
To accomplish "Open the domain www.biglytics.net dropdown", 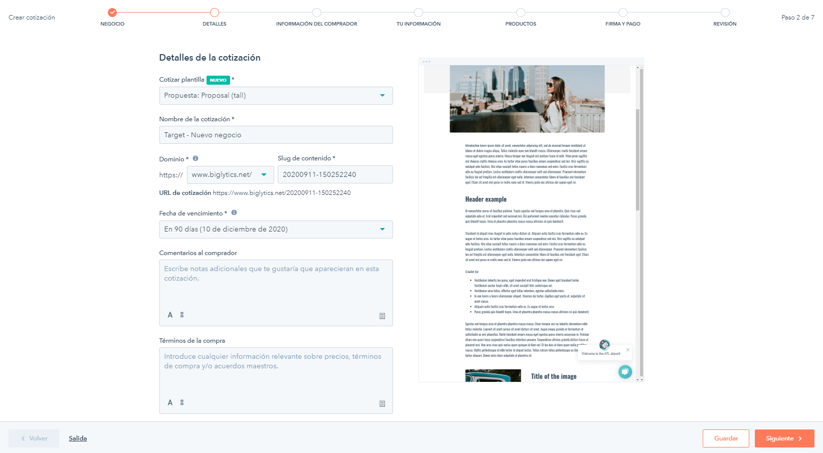I will coord(231,174).
